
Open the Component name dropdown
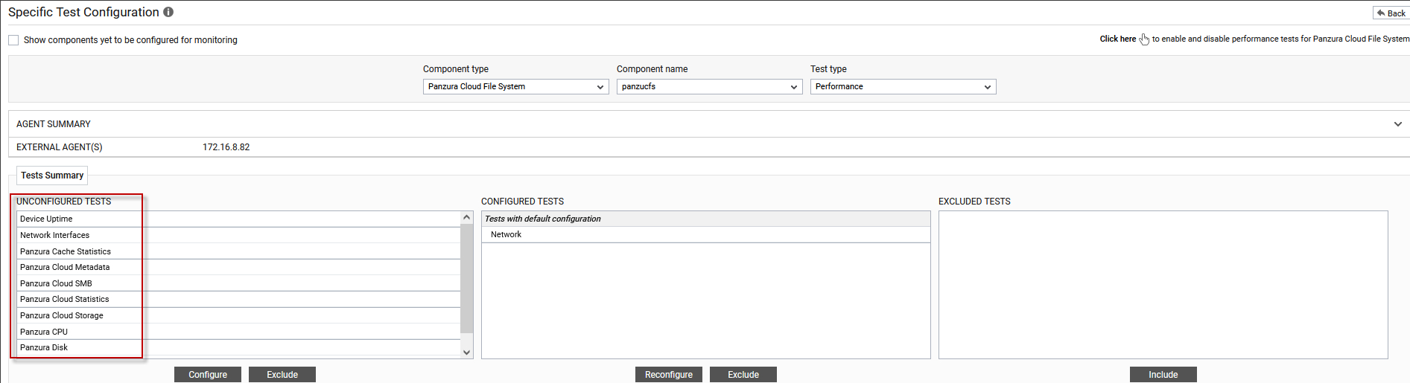tap(709, 87)
